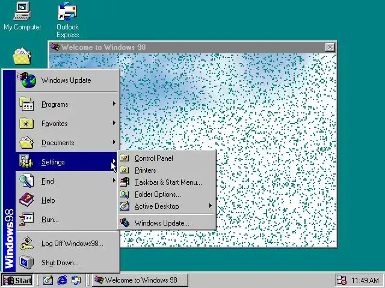Image resolution: width=385 pixels, height=288 pixels.
Task: Expand the Favorites submenu arrow
Action: coord(114,123)
